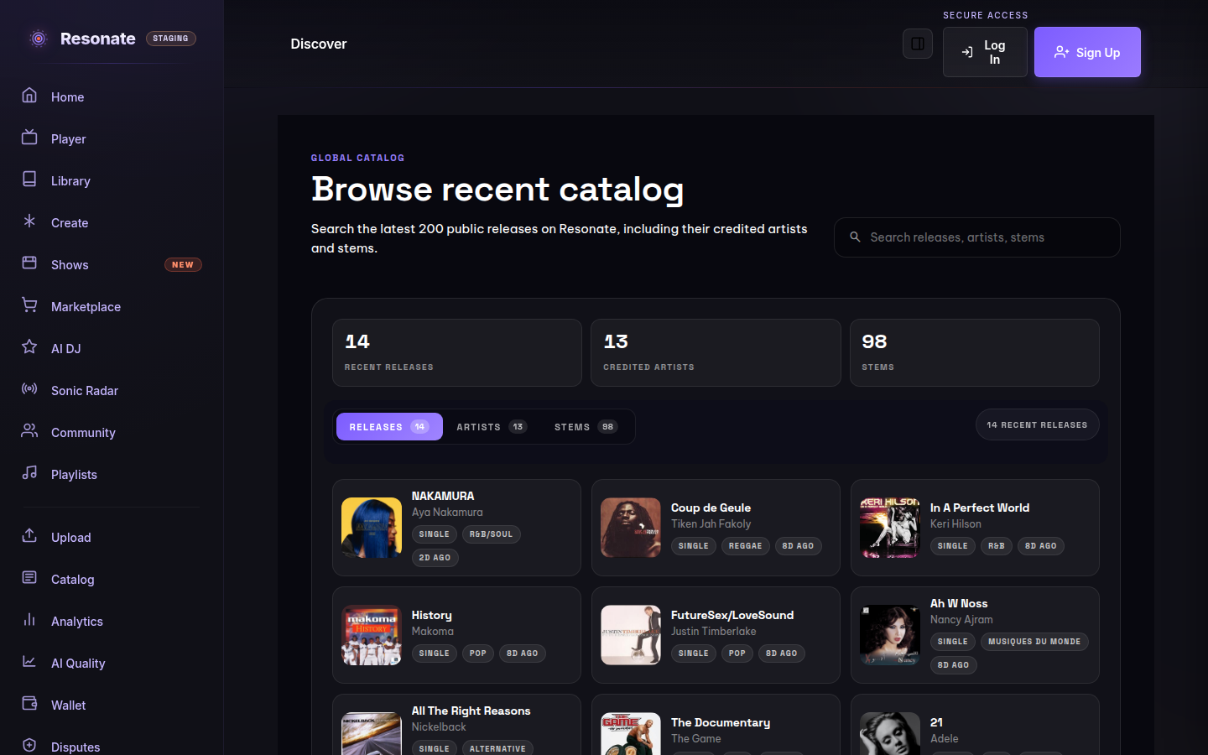
Task: Click the AI Quality line chart icon
Action: point(29,661)
